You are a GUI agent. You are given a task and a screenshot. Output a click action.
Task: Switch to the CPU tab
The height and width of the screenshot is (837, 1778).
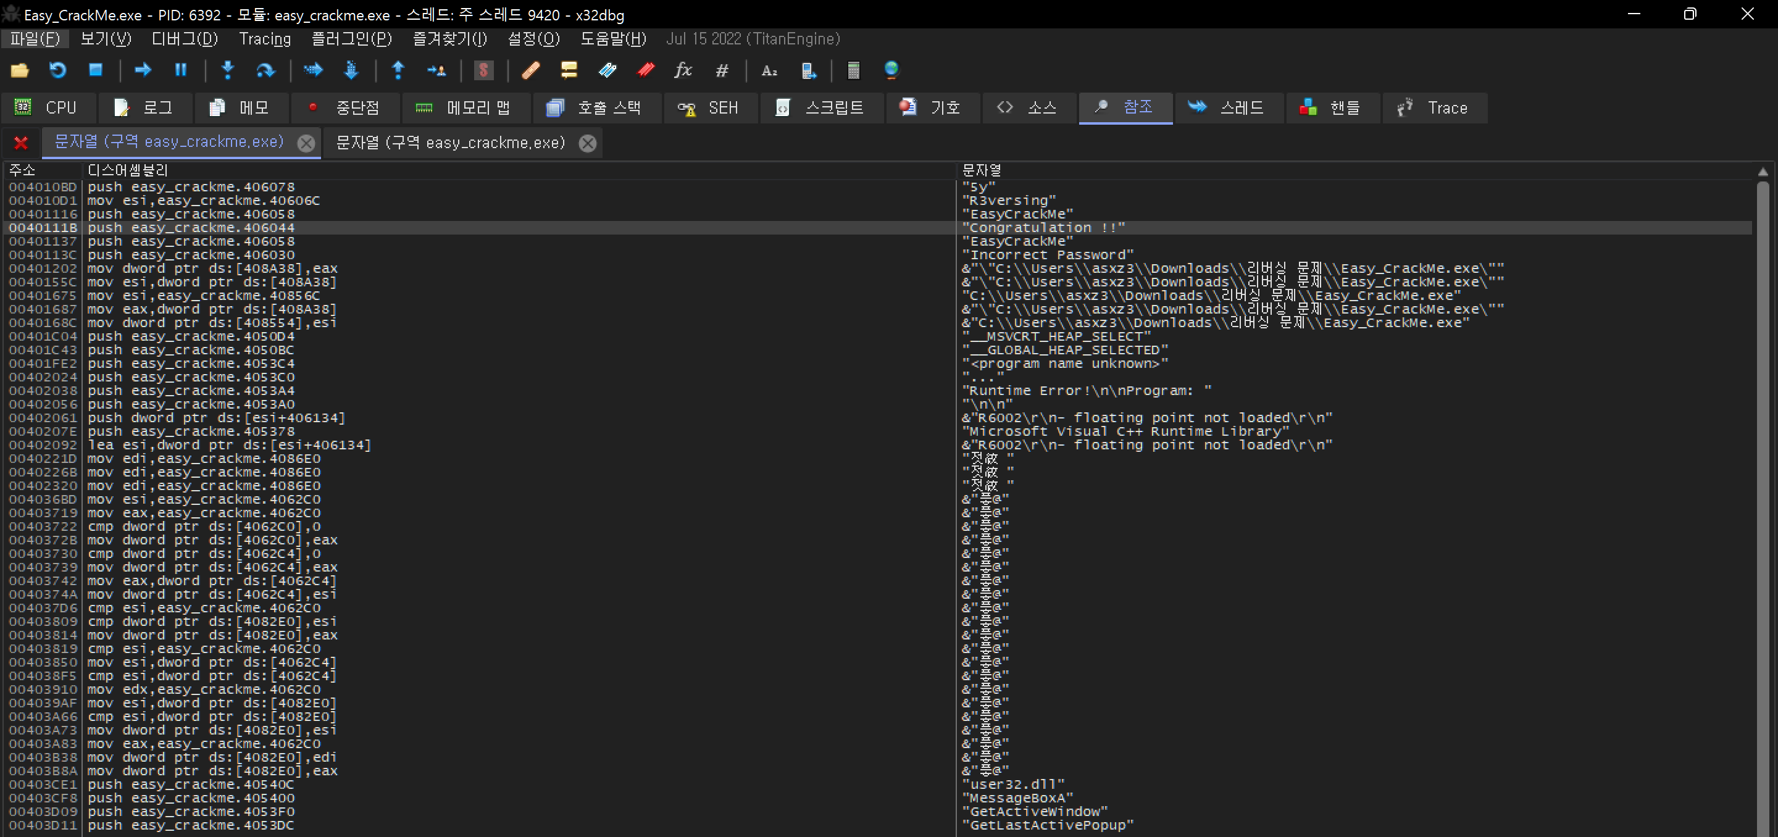(x=46, y=107)
